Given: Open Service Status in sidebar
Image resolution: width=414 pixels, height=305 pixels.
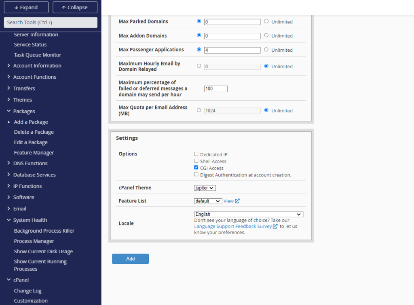Looking at the screenshot, I should click(30, 44).
